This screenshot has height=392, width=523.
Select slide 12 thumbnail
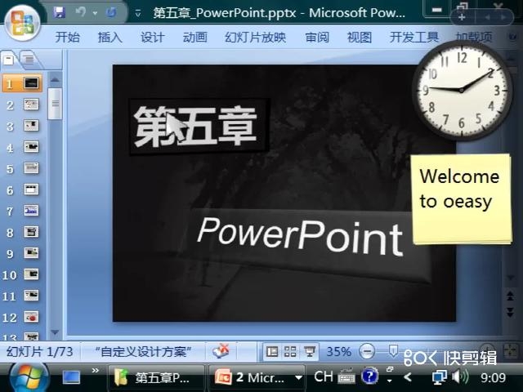click(31, 317)
